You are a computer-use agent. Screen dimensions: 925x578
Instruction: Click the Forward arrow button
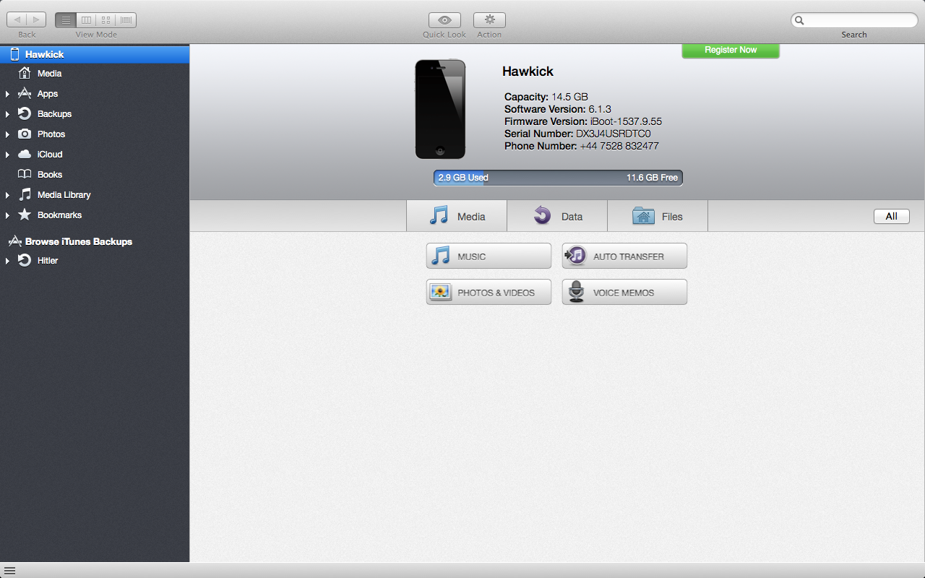click(x=37, y=20)
